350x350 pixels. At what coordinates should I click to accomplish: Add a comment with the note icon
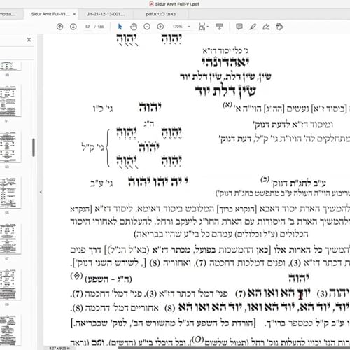point(239,27)
